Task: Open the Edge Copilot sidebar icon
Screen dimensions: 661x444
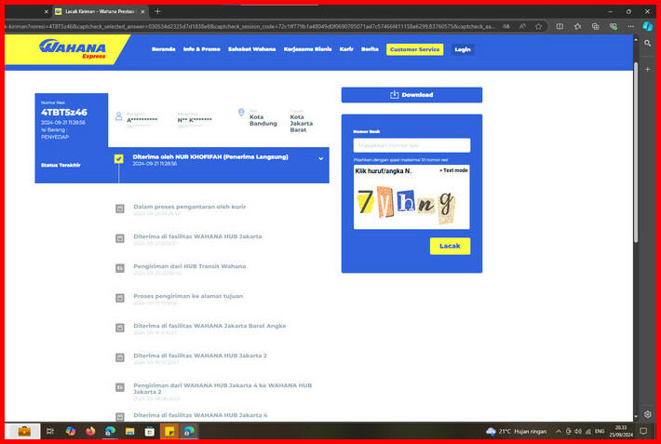Action: (647, 26)
